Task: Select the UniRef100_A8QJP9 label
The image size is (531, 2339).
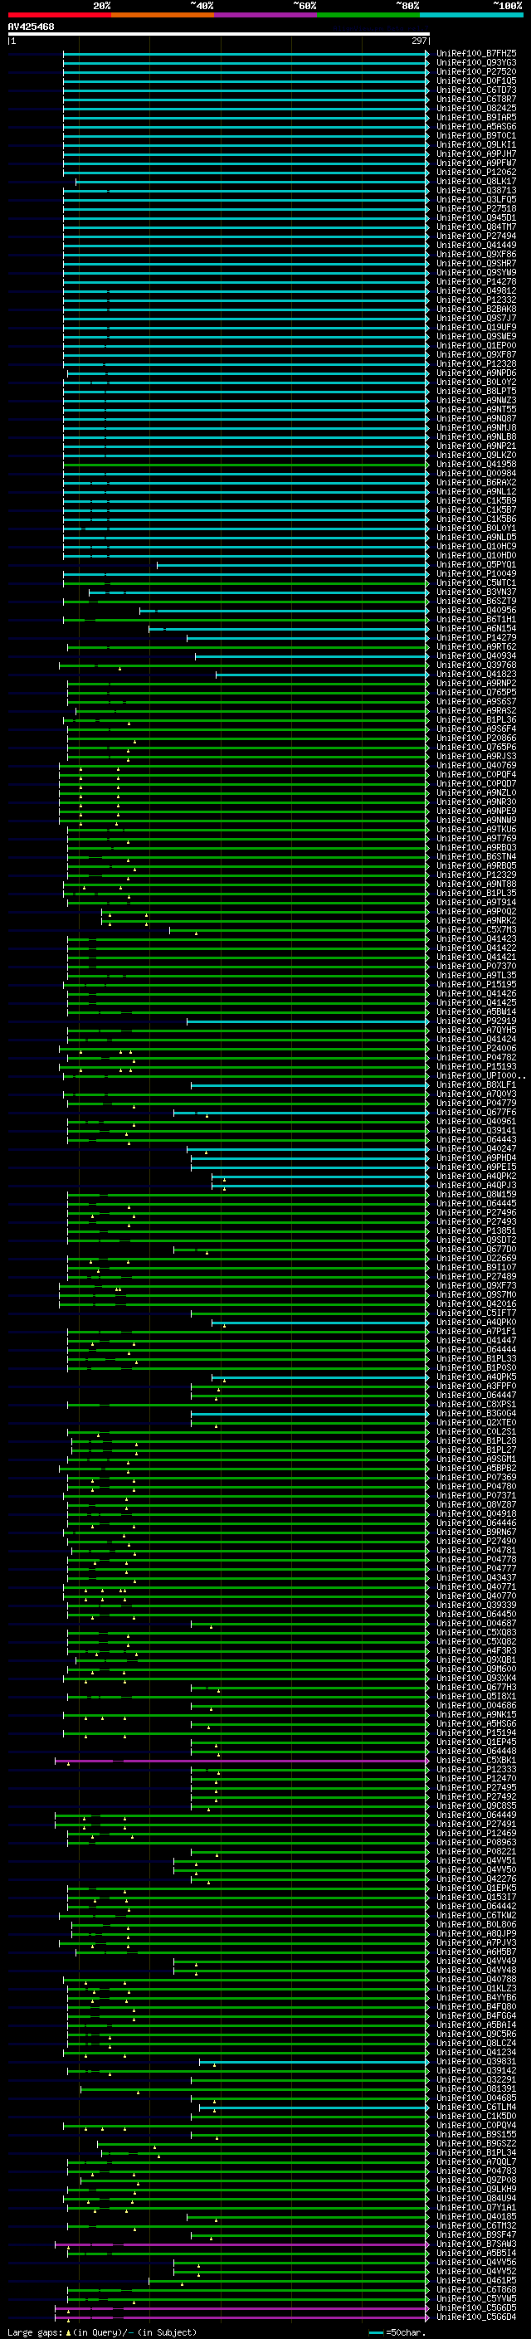Action: [475, 1934]
